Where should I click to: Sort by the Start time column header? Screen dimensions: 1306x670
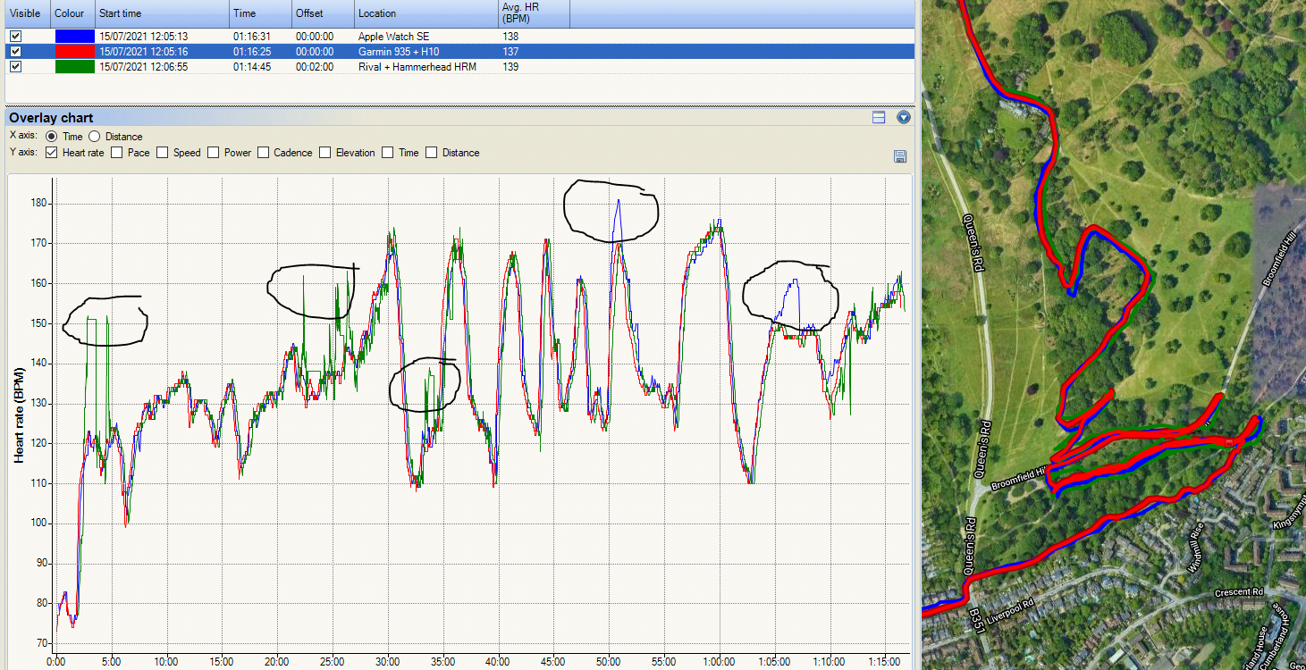pos(162,14)
